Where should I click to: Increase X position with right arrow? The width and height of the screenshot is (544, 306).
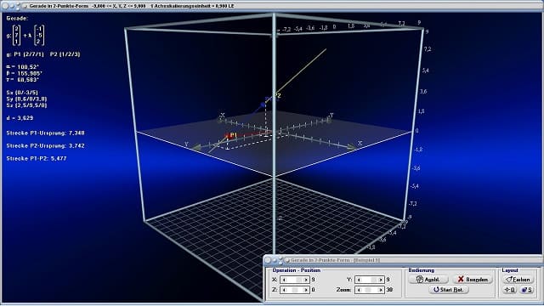pos(306,280)
